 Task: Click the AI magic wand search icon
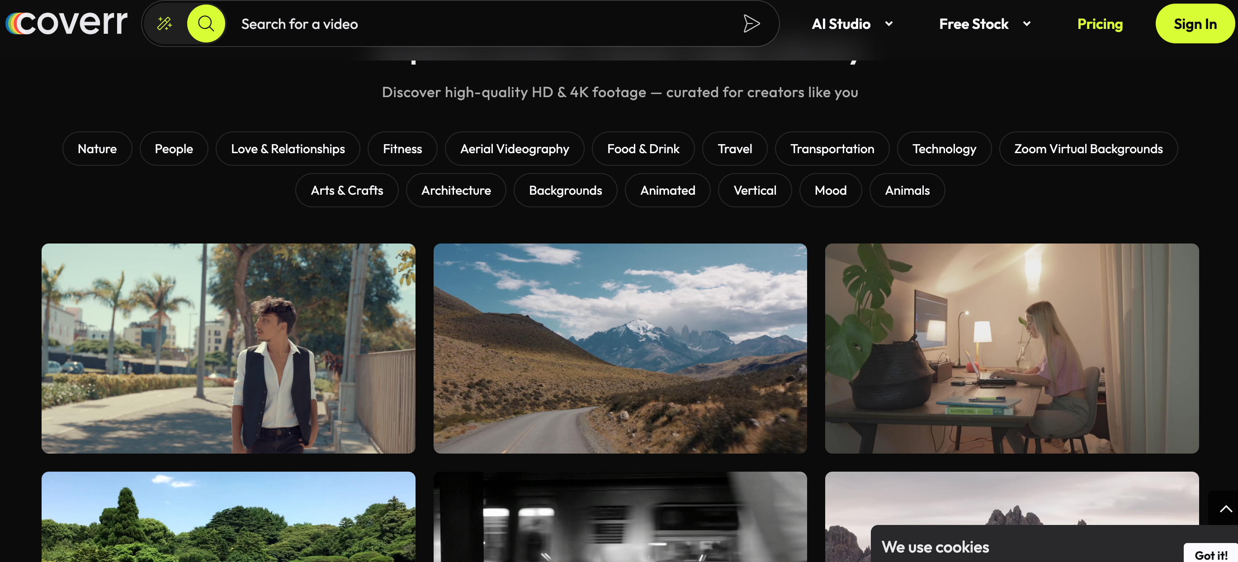165,23
